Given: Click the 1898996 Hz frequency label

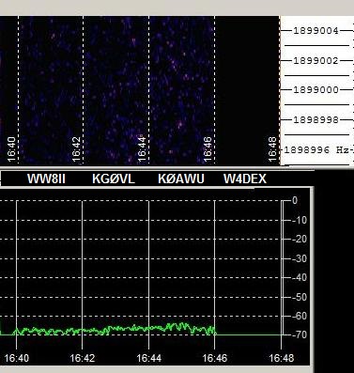Looking at the screenshot, I should tap(316, 150).
